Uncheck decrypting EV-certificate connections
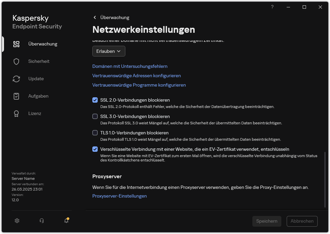The width and height of the screenshot is (330, 234). pos(95,149)
